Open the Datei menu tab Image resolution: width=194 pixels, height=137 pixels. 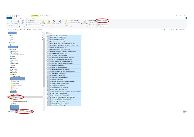[9, 18]
